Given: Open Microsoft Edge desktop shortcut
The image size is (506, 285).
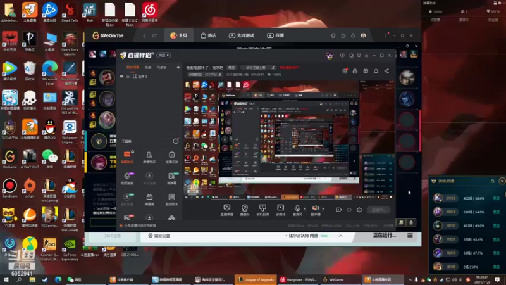Looking at the screenshot, I should click(50, 72).
